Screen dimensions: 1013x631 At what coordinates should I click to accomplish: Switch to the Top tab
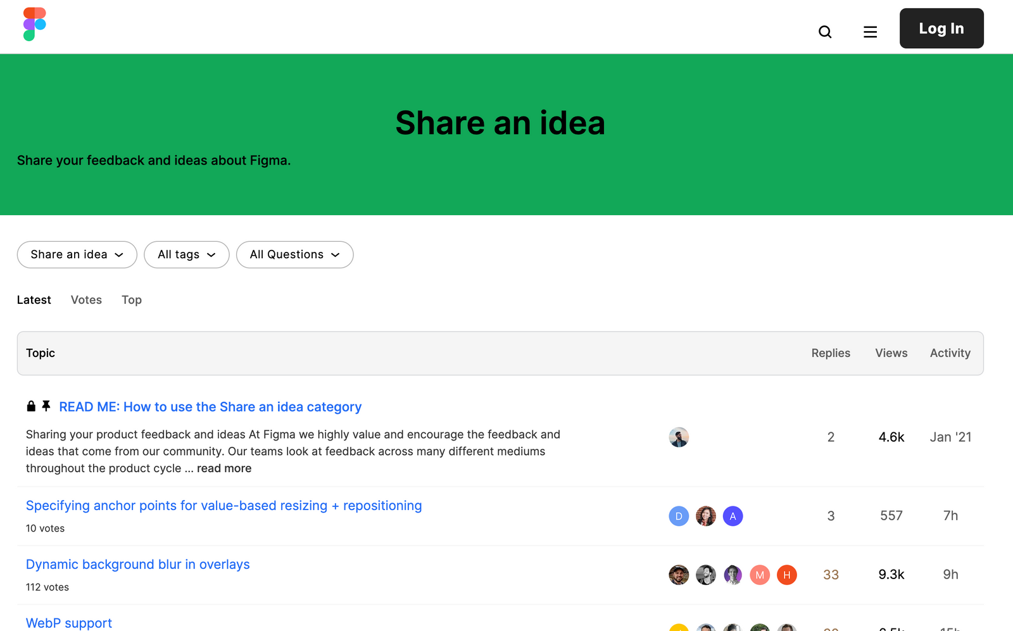[131, 299]
